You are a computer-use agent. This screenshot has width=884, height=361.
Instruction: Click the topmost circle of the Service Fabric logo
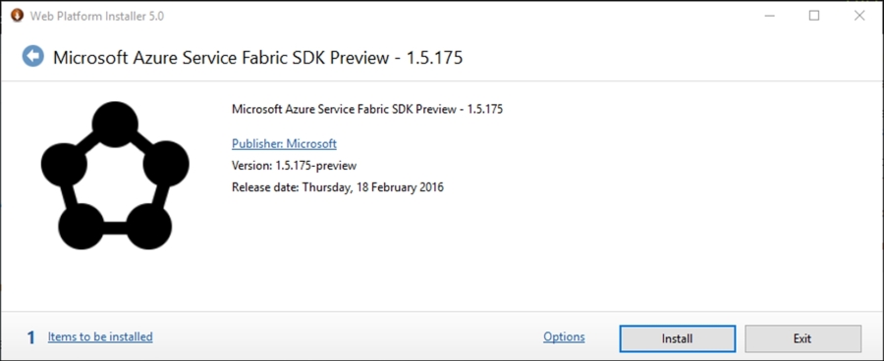point(115,124)
